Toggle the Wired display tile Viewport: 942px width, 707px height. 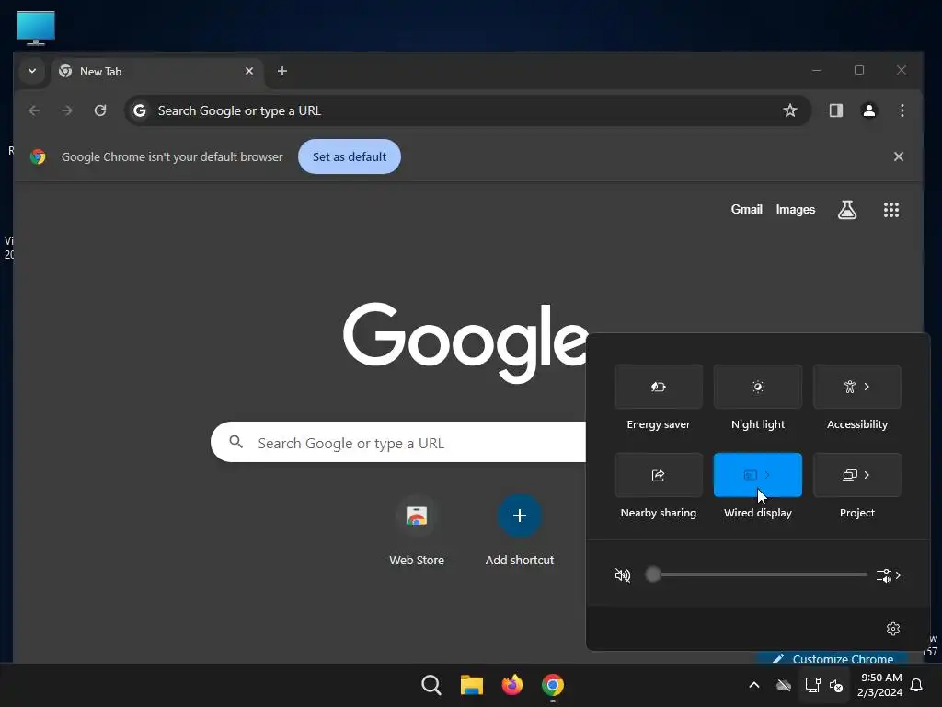coord(758,475)
